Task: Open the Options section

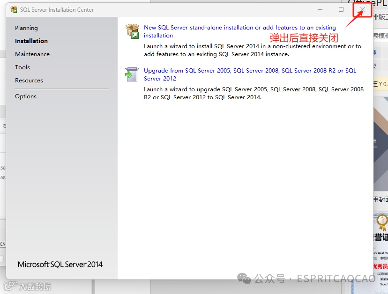Action: 26,96
